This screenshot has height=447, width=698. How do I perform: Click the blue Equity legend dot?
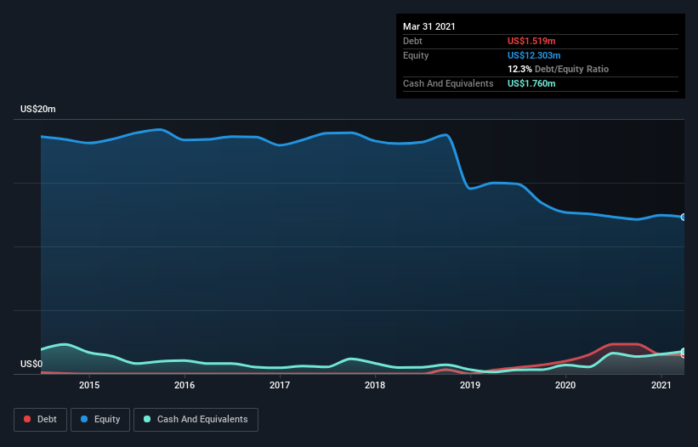point(84,419)
